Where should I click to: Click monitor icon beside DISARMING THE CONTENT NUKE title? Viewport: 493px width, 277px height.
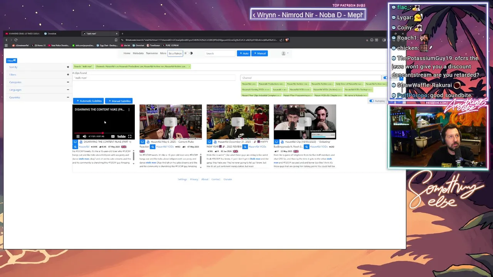point(75,142)
